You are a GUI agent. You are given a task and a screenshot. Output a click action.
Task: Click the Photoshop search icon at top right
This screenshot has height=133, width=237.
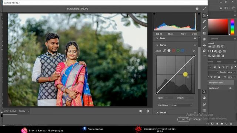tap(221, 8)
